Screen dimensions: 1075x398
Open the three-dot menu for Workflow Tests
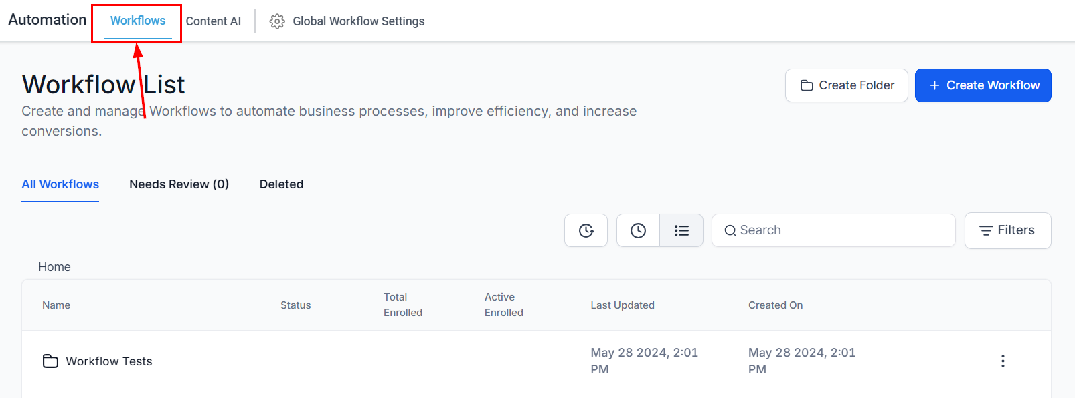coord(1002,361)
